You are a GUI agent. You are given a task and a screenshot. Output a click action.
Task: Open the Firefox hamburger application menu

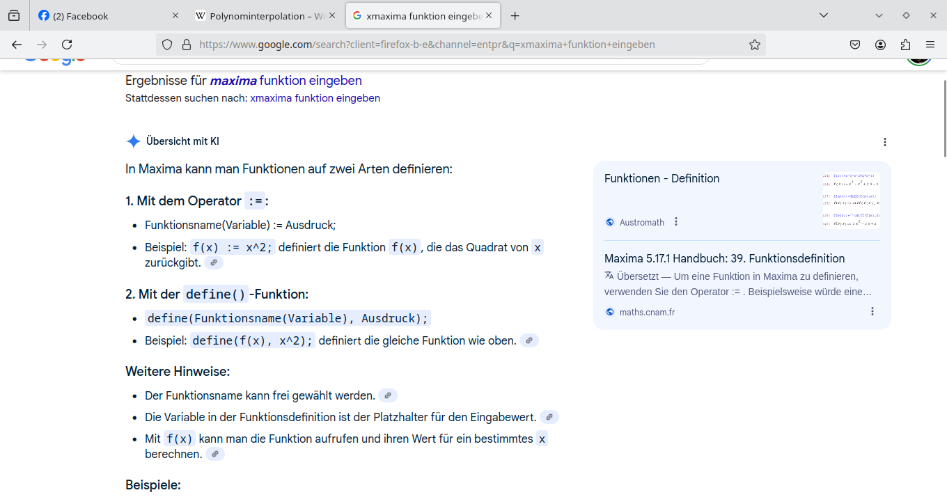pos(930,45)
